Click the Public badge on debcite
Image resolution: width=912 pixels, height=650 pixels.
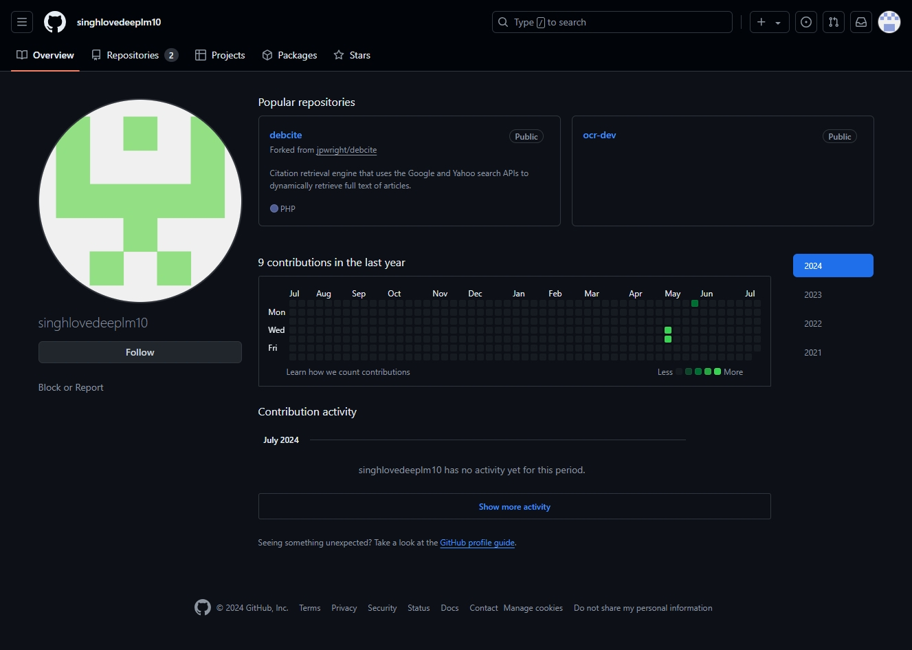pos(526,136)
